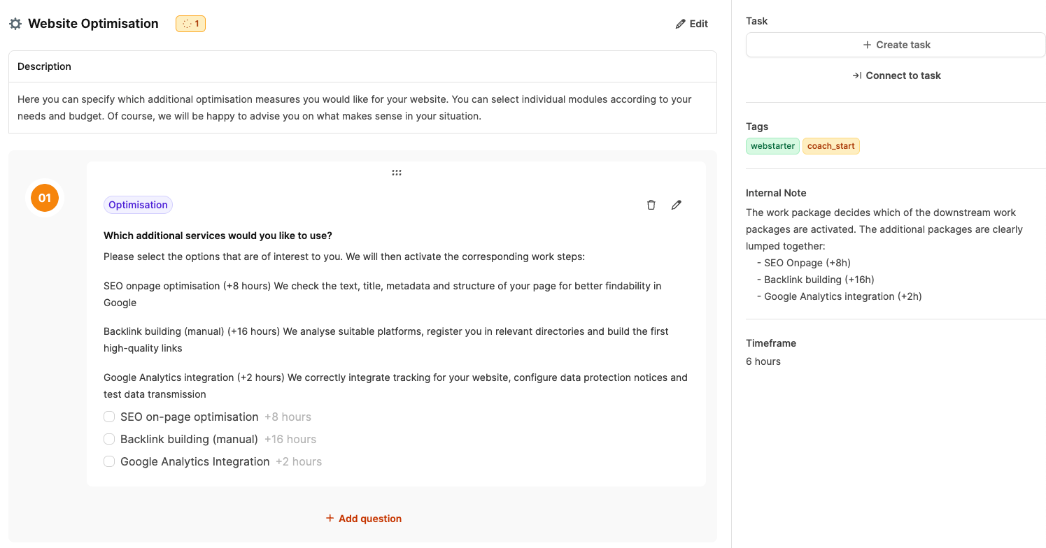
Task: Click Add question
Action: click(363, 519)
